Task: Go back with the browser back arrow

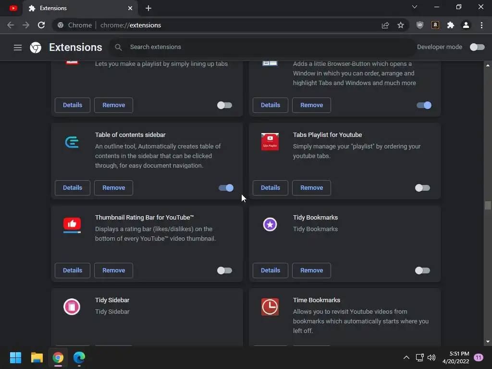Action: click(x=11, y=25)
